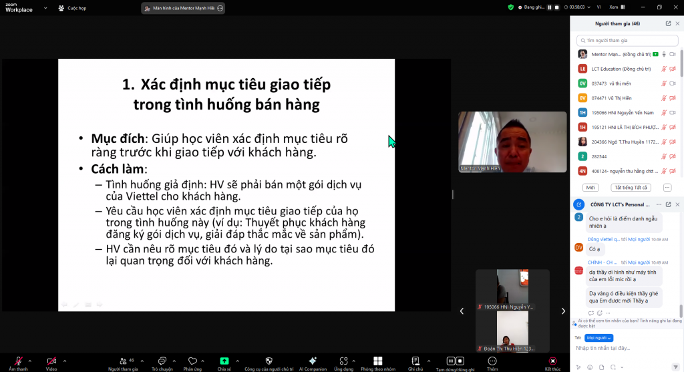Toggle microphone icon for Mentor Mạn... participant
The height and width of the screenshot is (372, 684).
664,54
